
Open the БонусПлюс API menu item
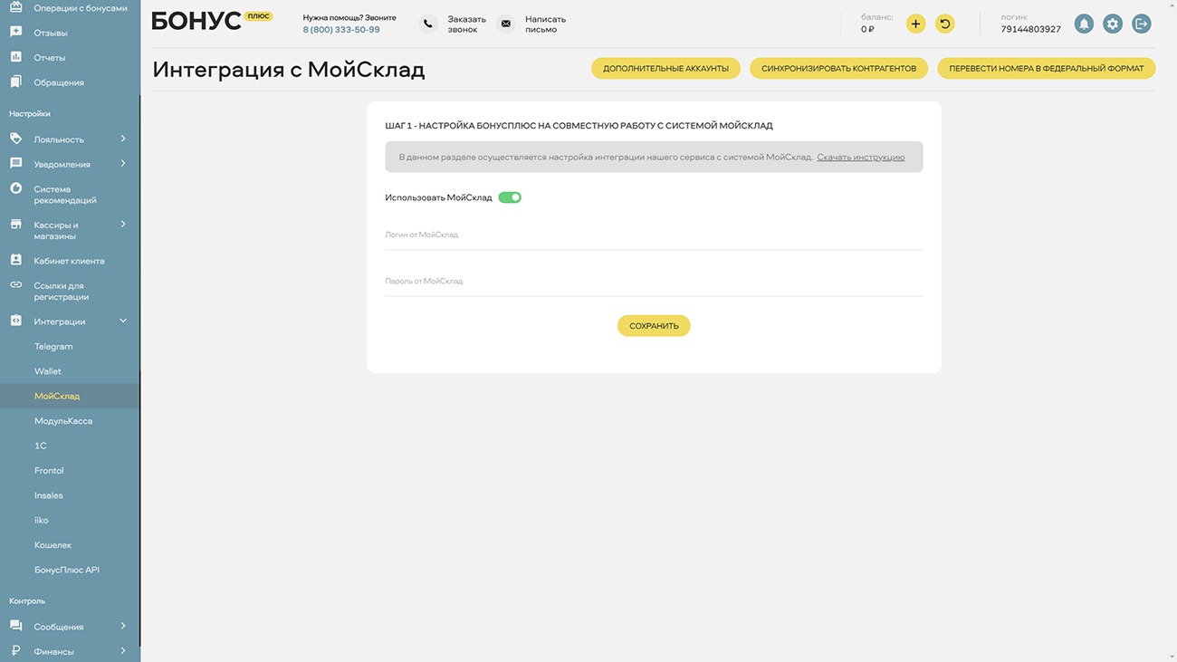67,570
